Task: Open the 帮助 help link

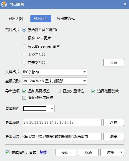Action: point(43,152)
